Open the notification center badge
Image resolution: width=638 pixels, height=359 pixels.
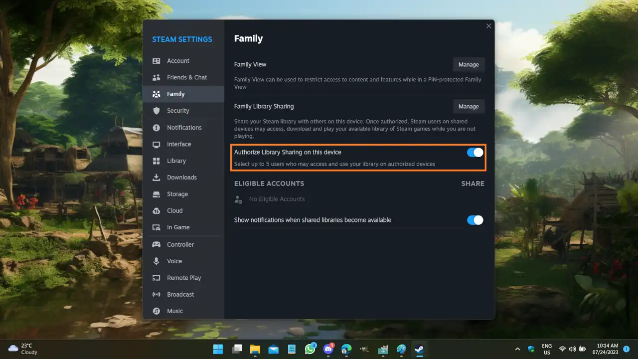[x=627, y=349]
